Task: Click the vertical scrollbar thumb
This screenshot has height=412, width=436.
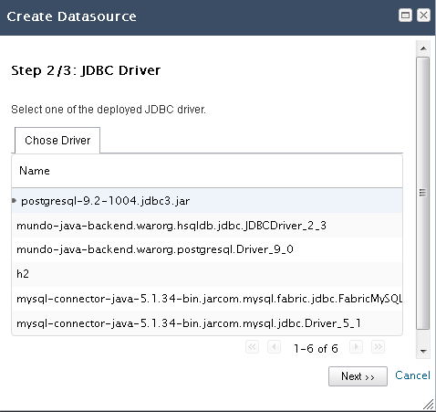Action: 423,193
